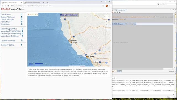The image size is (177, 100).
Task: Click source icon next to Dynamic Tile Layer
Action: (x=22, y=40)
